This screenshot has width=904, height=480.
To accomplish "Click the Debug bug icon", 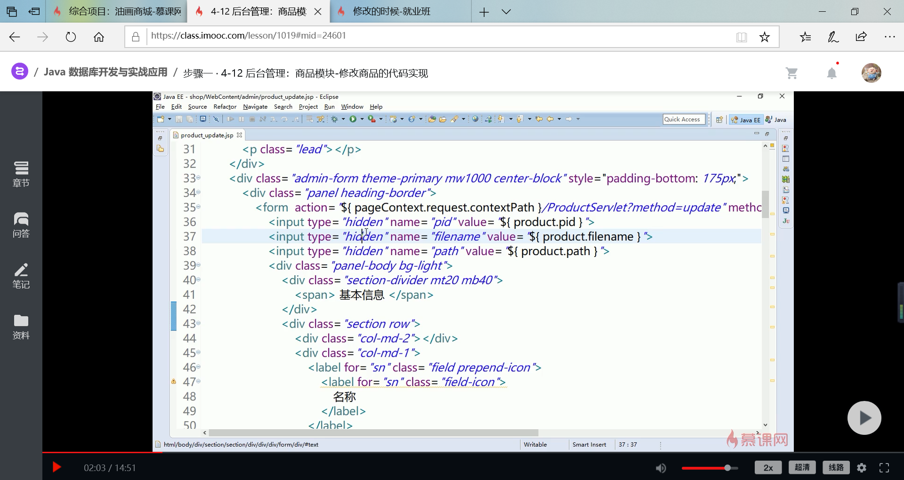I will (x=335, y=119).
